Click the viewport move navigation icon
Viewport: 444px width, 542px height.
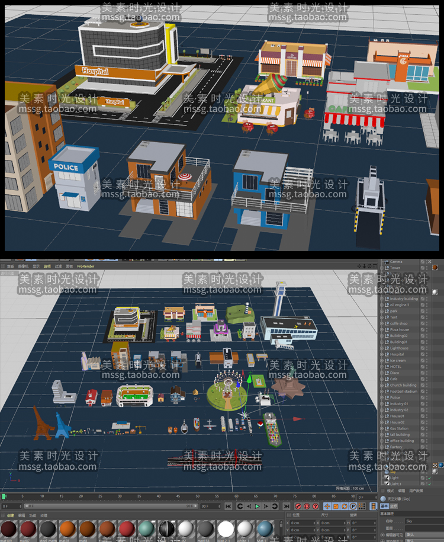click(359, 266)
